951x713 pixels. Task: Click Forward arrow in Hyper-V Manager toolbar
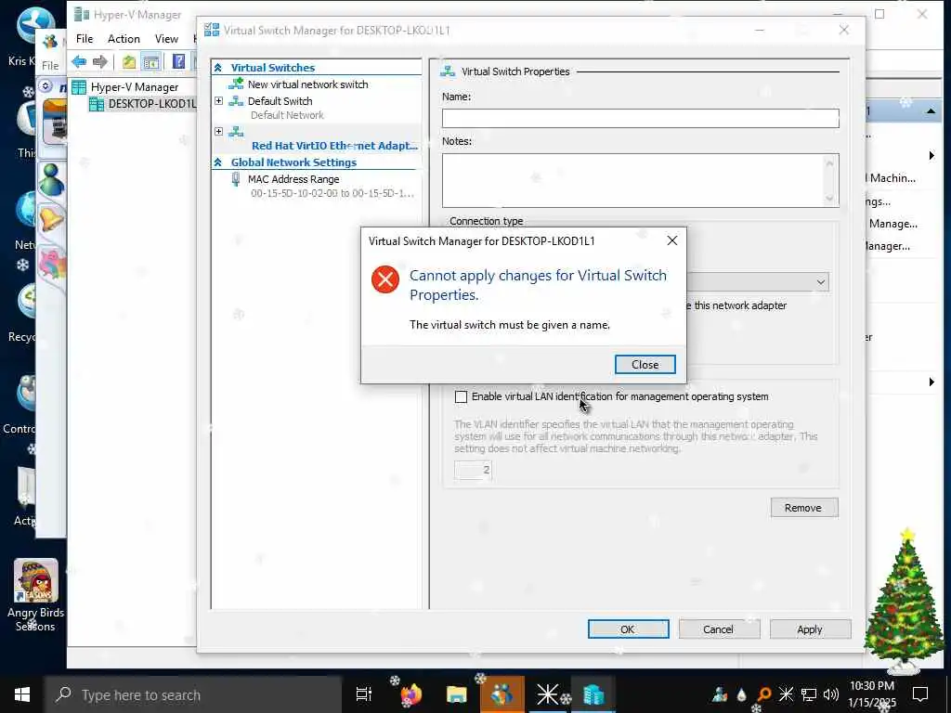click(x=100, y=61)
